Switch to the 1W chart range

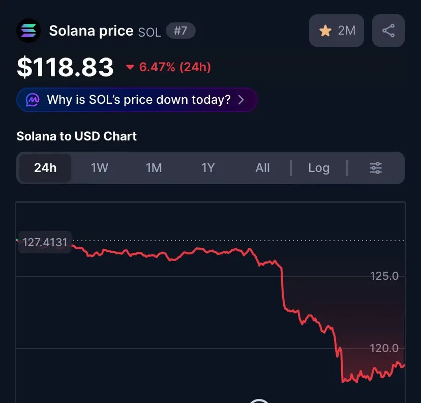coord(100,168)
